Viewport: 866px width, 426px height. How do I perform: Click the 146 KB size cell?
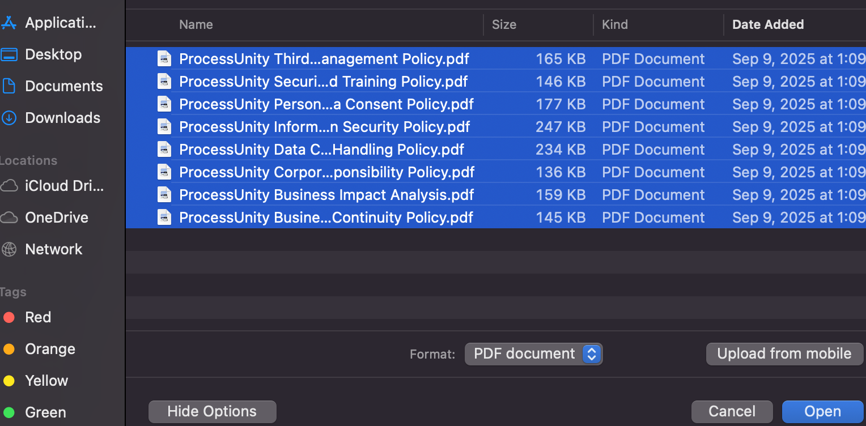[x=561, y=82]
